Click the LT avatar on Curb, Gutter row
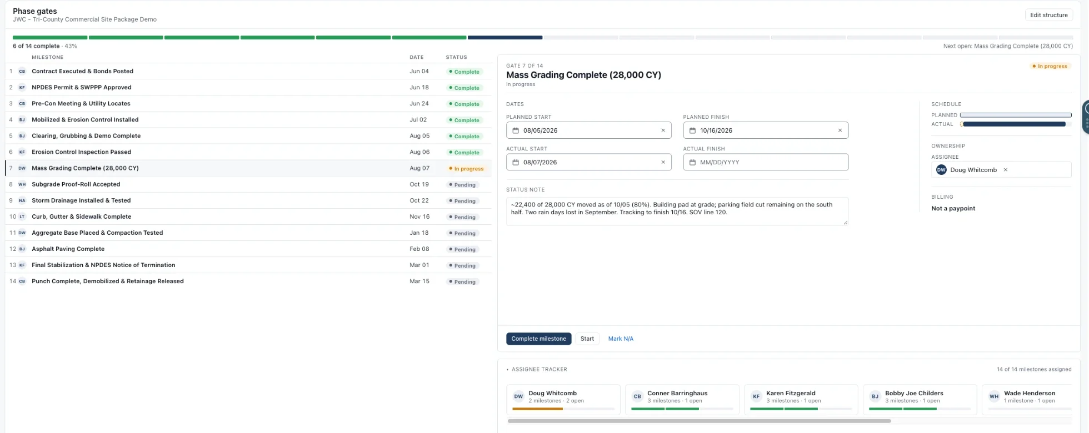This screenshot has width=1089, height=433. (22, 216)
